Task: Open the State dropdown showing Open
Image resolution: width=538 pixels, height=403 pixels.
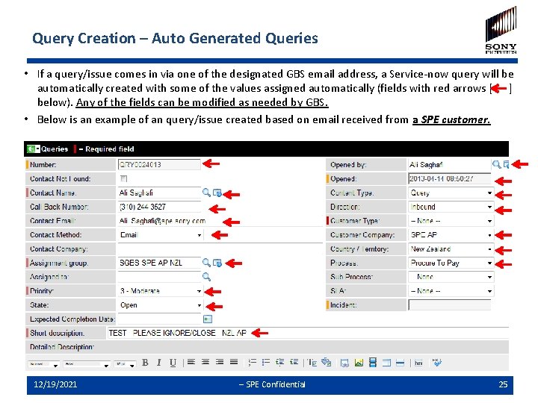Action: point(160,305)
